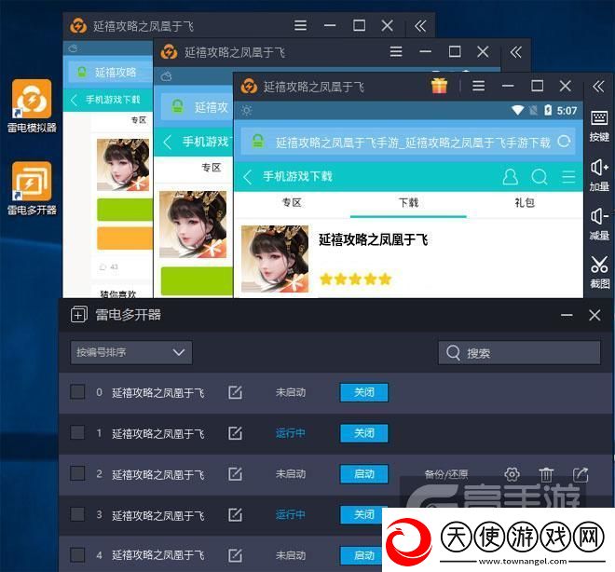Image resolution: width=615 pixels, height=572 pixels.
Task: Switch to the 专区 tab
Action: click(x=292, y=203)
